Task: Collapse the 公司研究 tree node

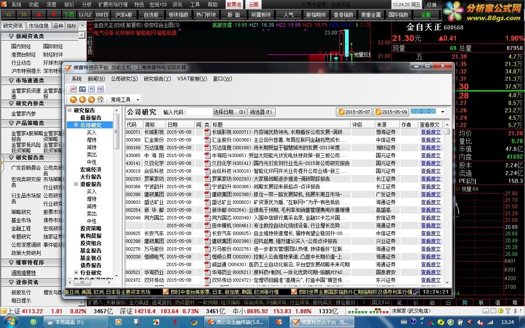Action: point(76,125)
